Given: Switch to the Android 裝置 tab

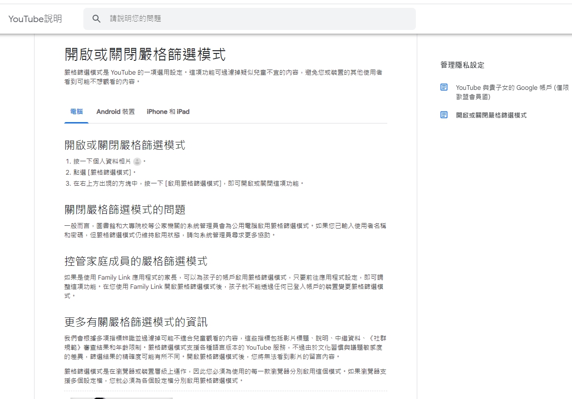Looking at the screenshot, I should pos(116,112).
